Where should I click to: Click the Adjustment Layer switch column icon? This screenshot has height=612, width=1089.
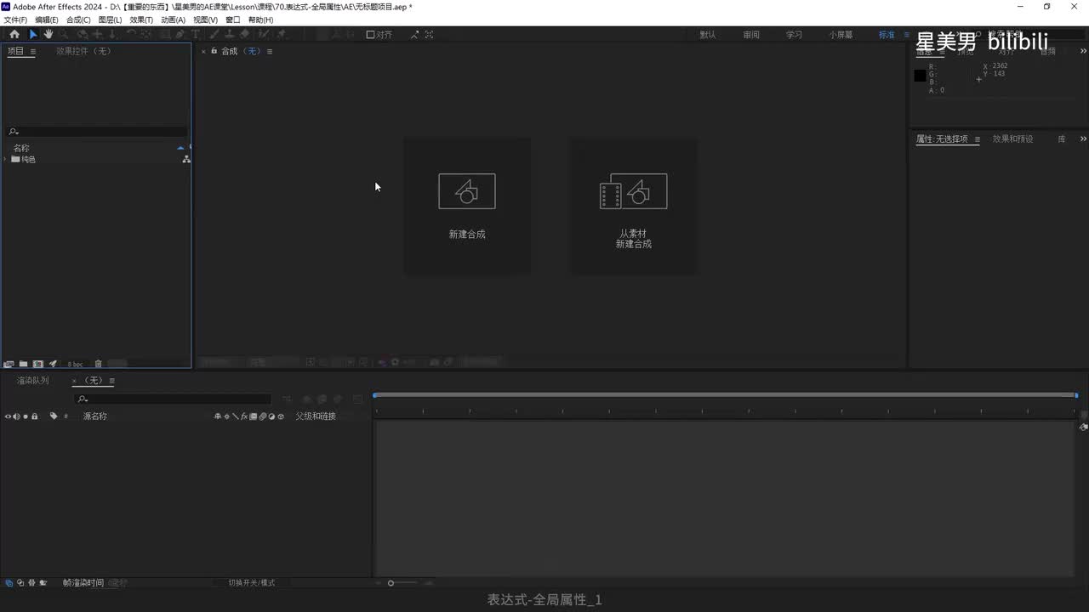(x=271, y=416)
